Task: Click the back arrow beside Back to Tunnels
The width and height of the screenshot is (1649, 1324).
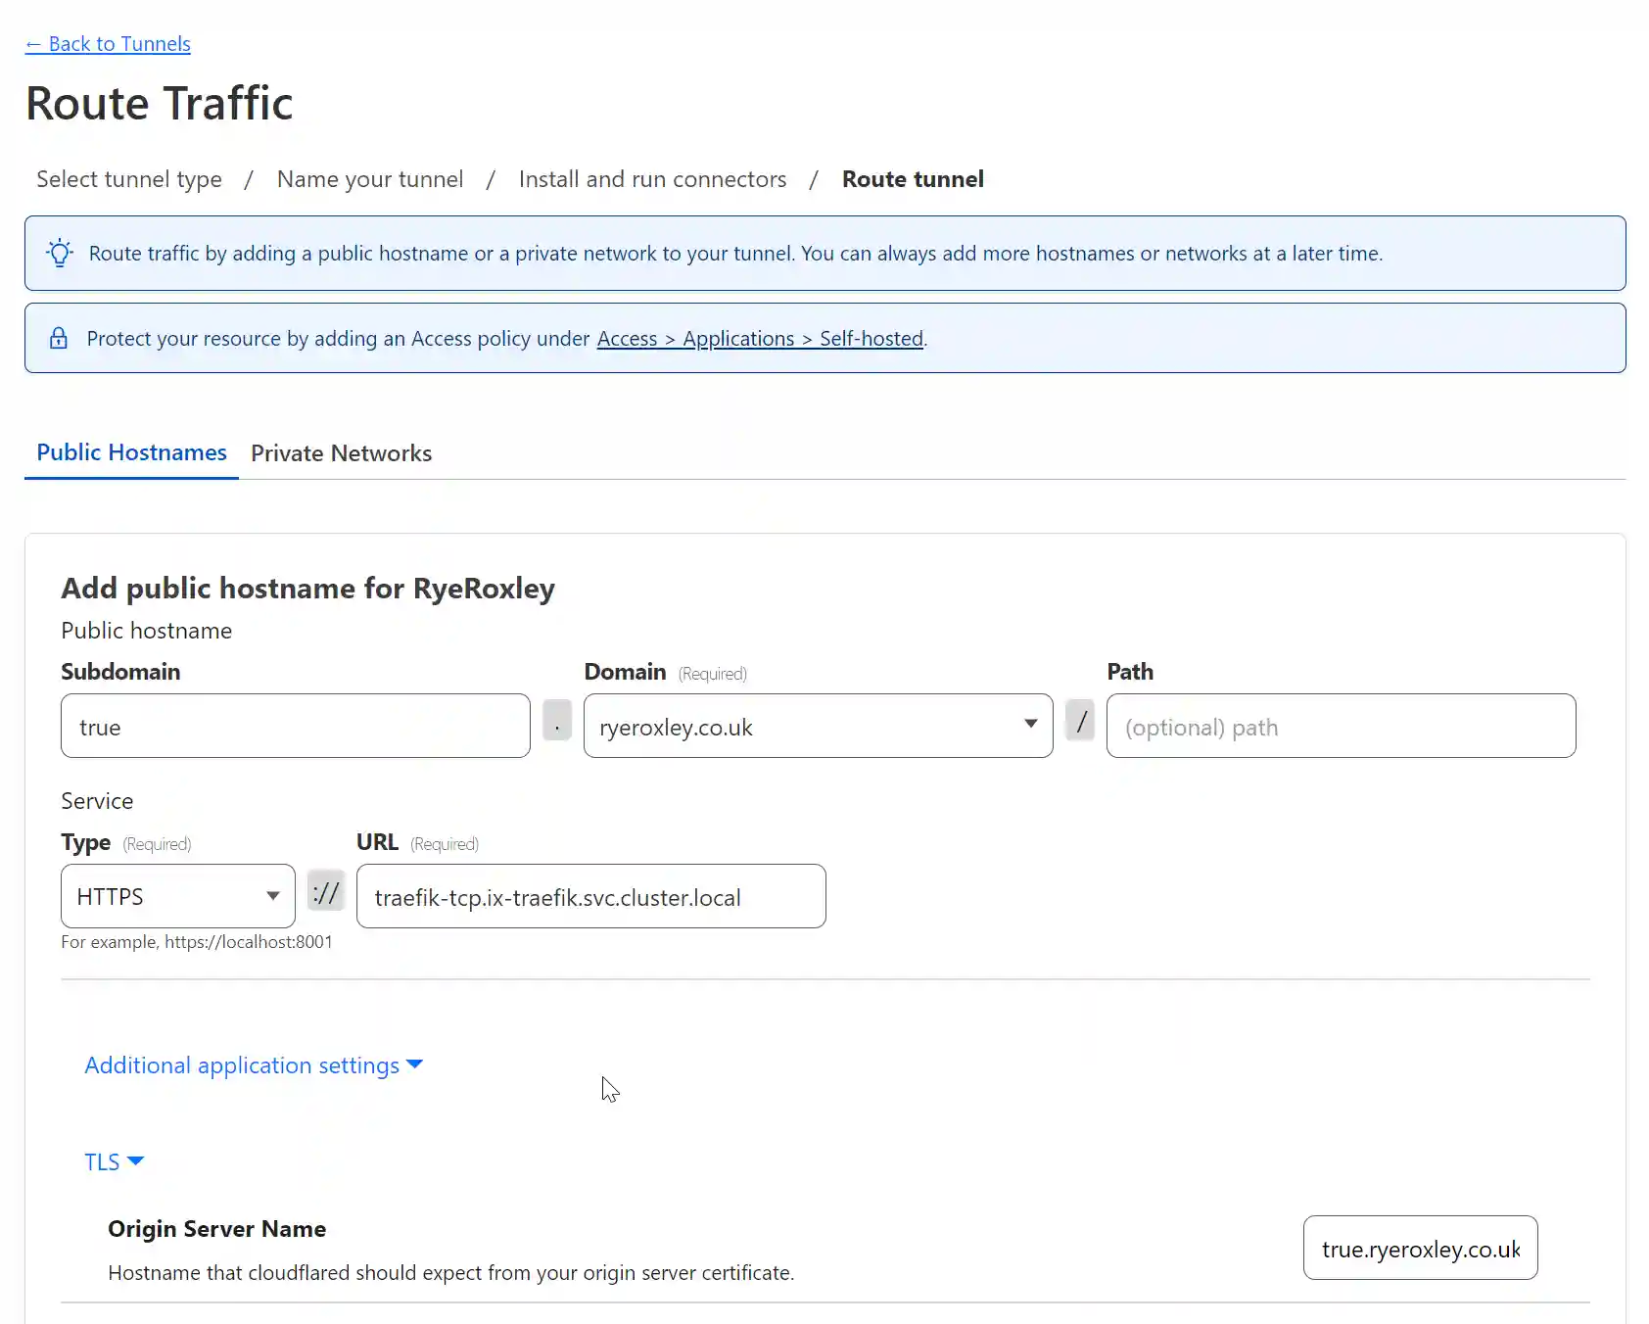Action: coord(33,43)
